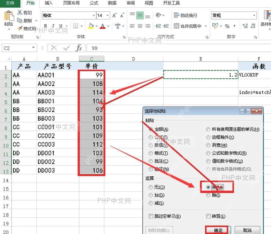Switch to the 审阅 Review tab
Screen dimensions: 271x234
(130, 3)
